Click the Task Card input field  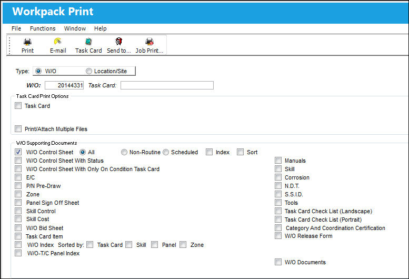coord(167,85)
